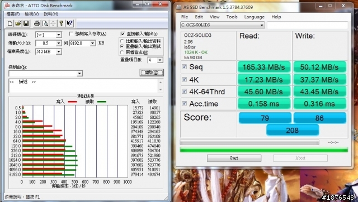Click the Seq read result 165.33 MB/s
The image size is (358, 202).
pos(264,67)
